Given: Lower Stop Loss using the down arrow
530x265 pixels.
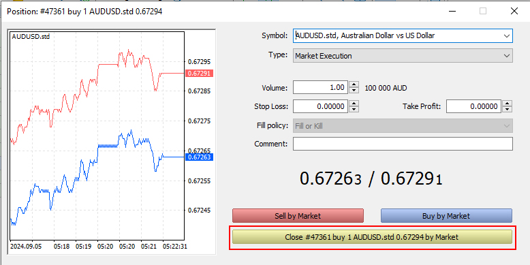Looking at the screenshot, I should click(x=354, y=109).
